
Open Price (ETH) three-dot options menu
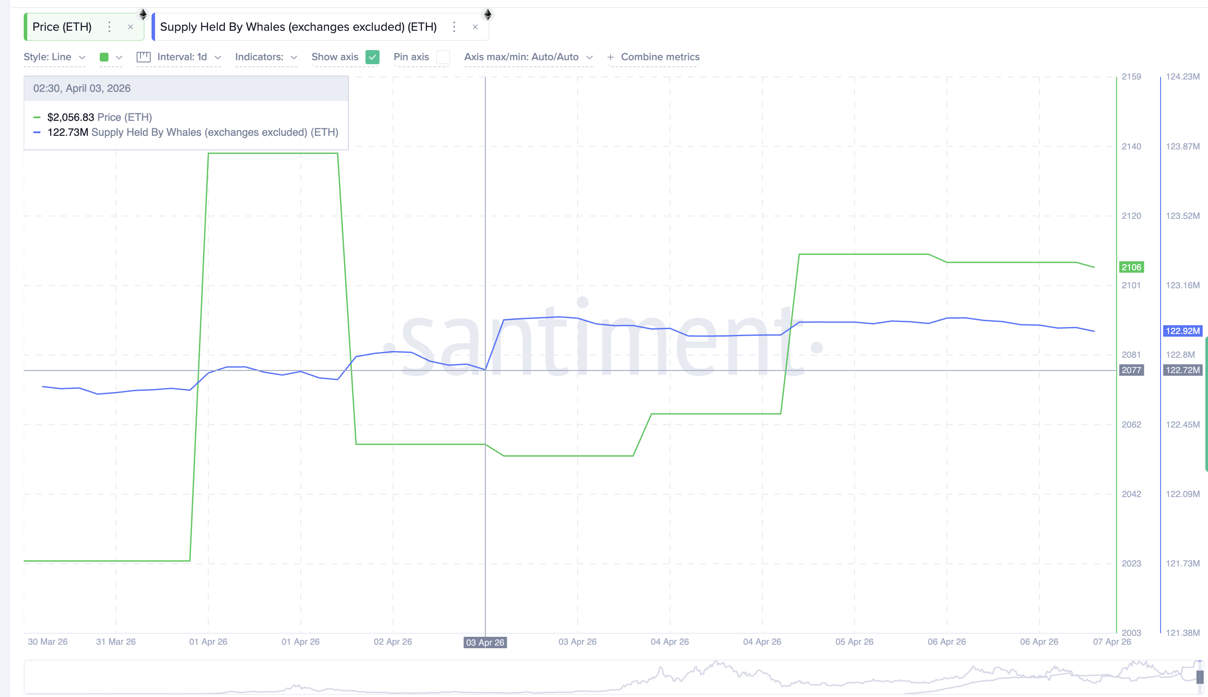pyautogui.click(x=109, y=27)
